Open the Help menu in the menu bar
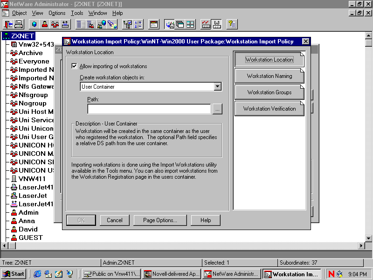The height and width of the screenshot is (280, 373). pyautogui.click(x=117, y=13)
